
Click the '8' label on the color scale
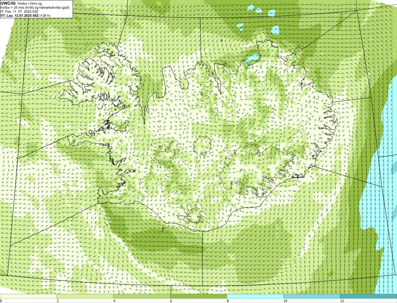click(228, 301)
